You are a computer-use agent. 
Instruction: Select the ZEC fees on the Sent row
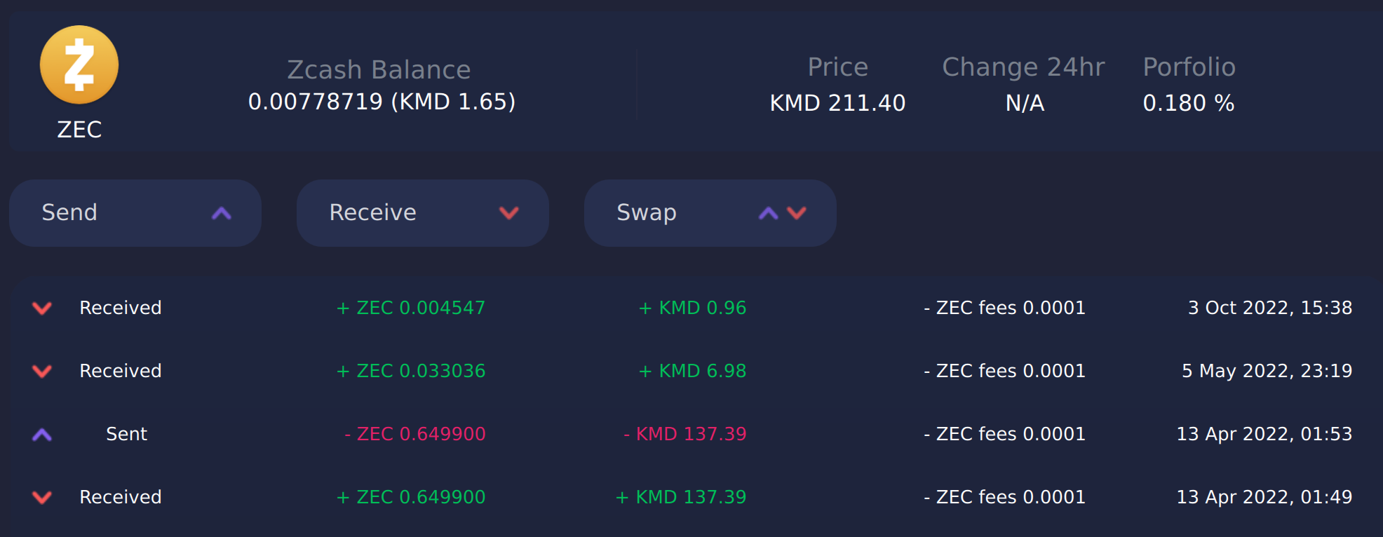coord(1006,433)
